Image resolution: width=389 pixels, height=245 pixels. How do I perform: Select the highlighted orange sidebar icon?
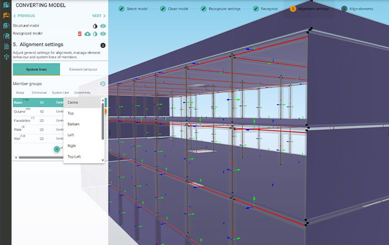6,16
